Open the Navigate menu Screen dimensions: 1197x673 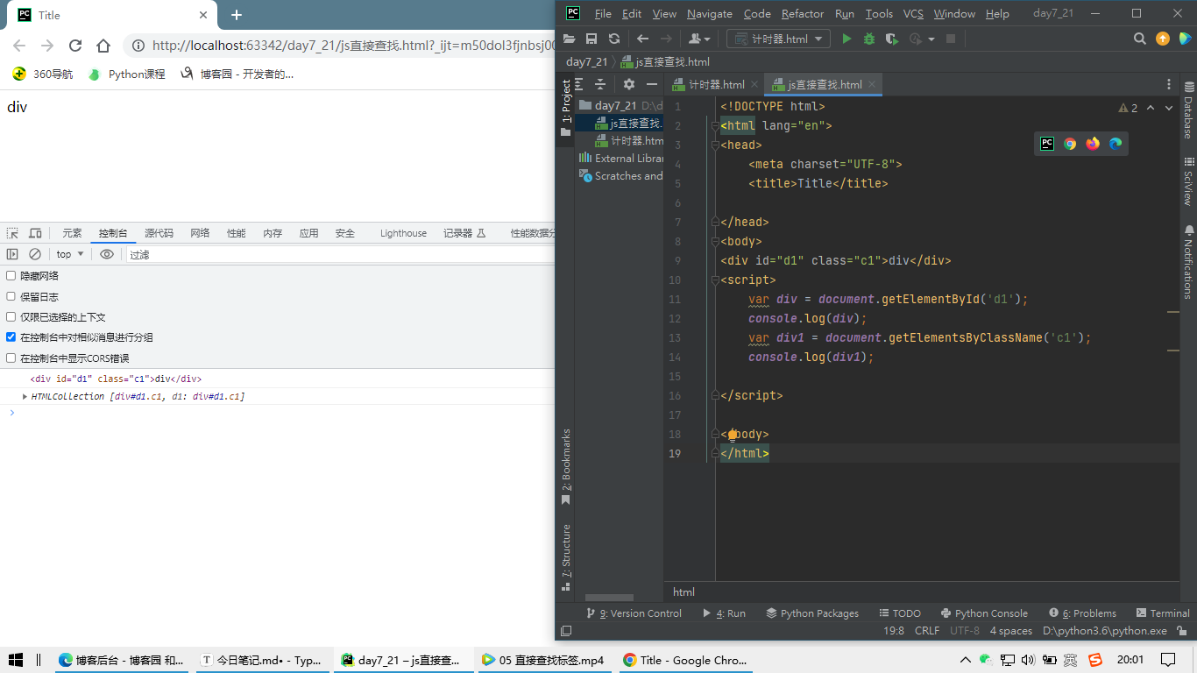710,13
